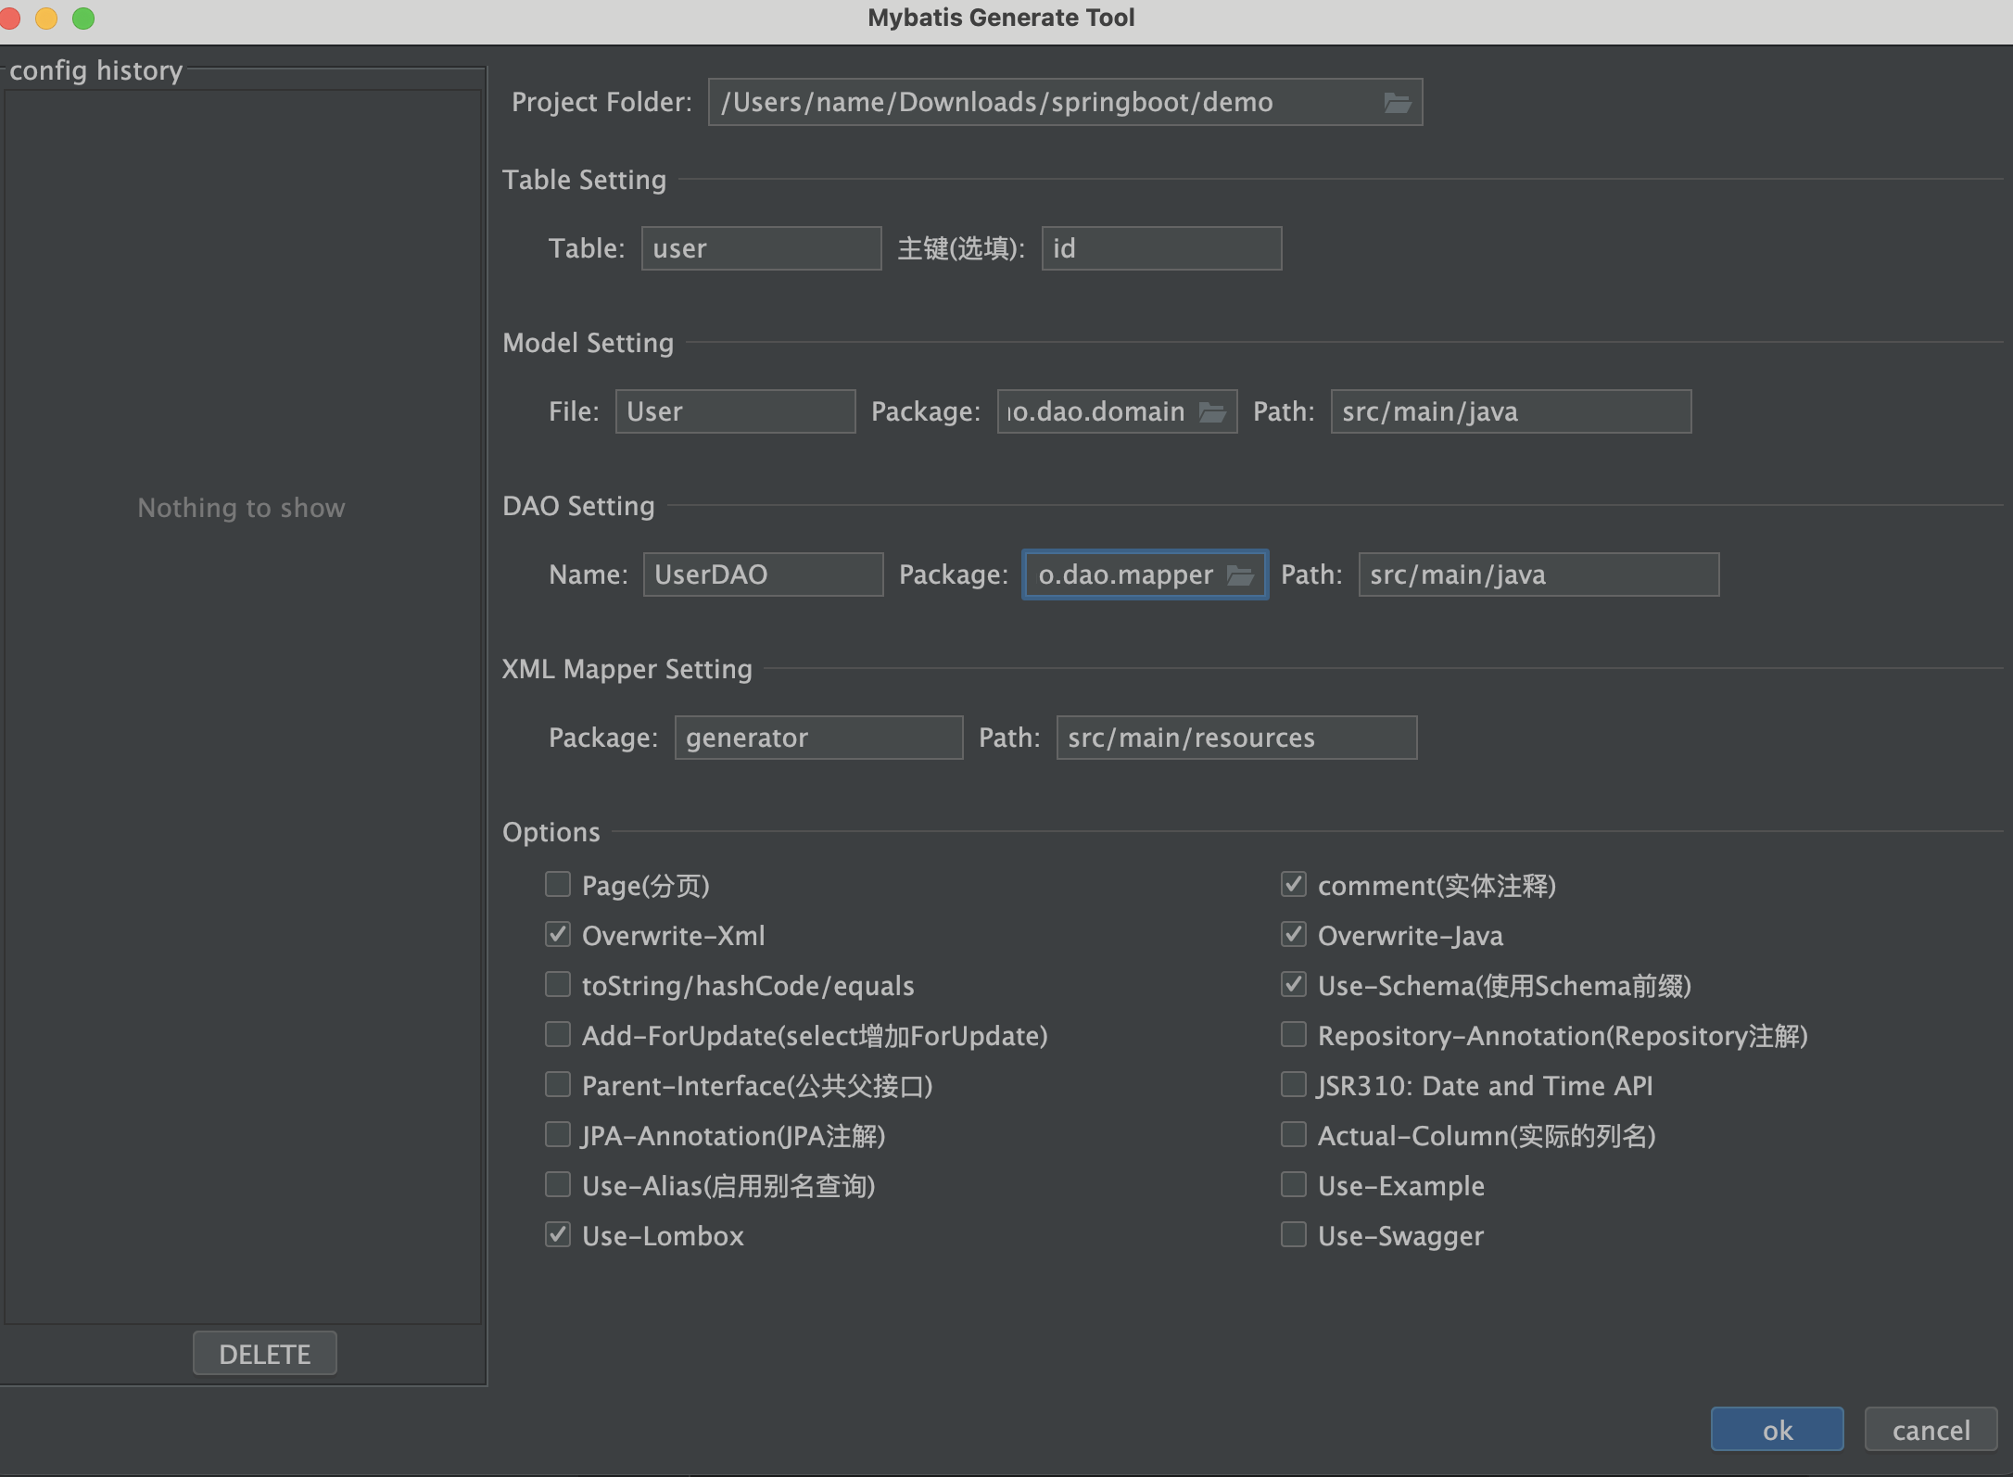The height and width of the screenshot is (1477, 2013).
Task: Click the folder icon next to DAO Package
Action: pyautogui.click(x=1243, y=574)
